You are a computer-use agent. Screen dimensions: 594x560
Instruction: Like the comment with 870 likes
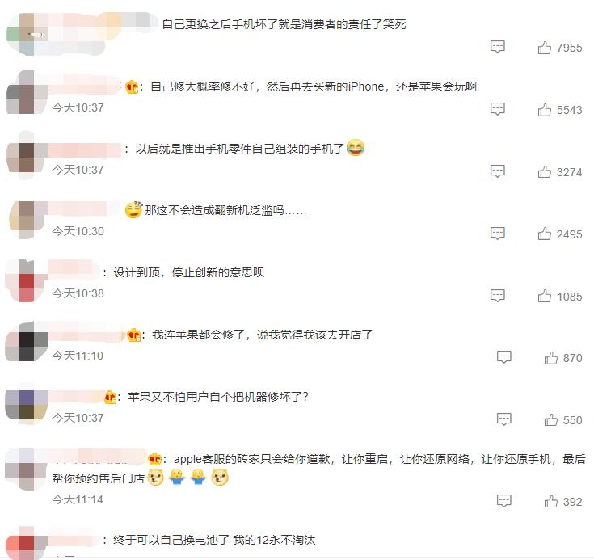(x=551, y=358)
